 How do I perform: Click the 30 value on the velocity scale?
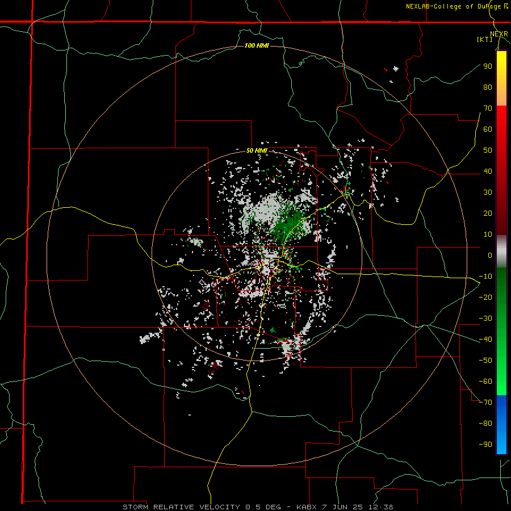(488, 192)
